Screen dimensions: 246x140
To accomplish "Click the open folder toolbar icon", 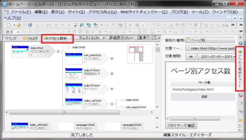I will pyautogui.click(x=19, y=25).
